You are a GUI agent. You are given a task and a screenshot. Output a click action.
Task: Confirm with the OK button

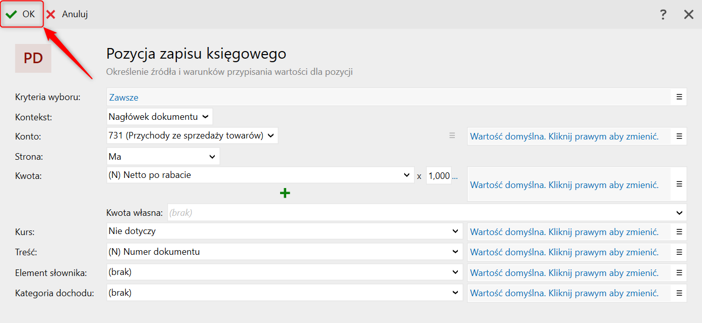coord(21,14)
